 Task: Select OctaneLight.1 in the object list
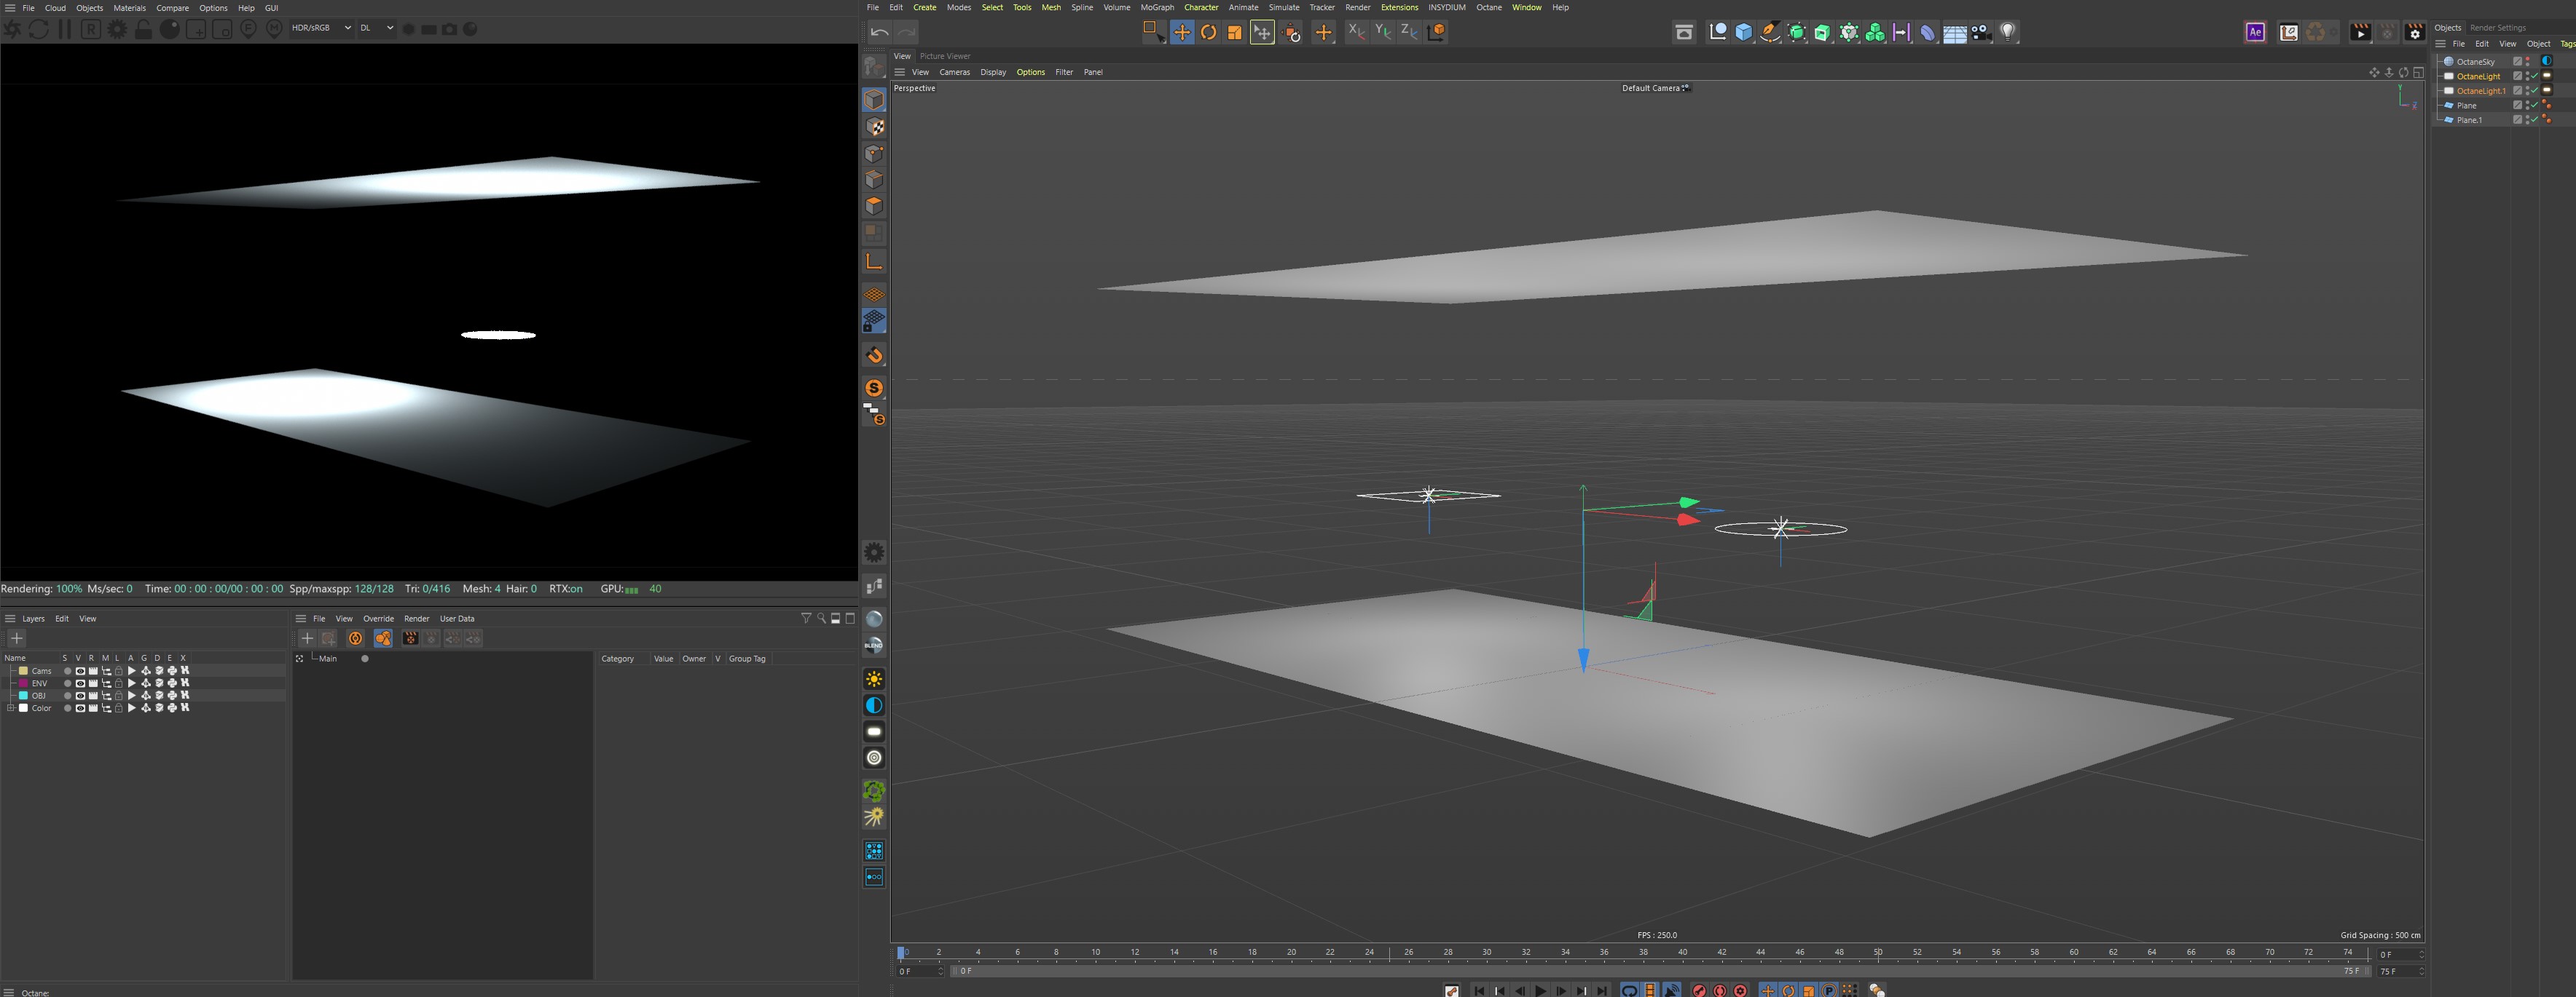coord(2480,91)
